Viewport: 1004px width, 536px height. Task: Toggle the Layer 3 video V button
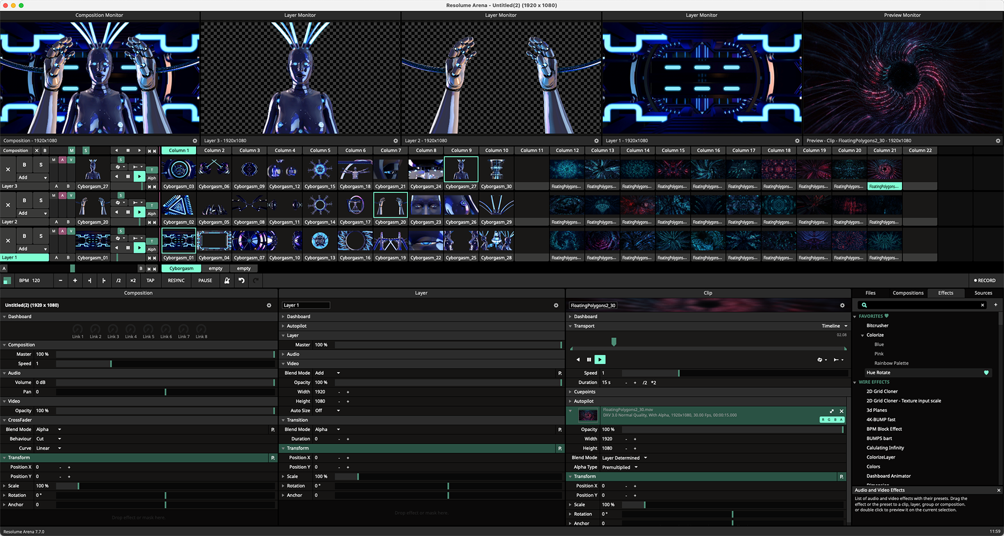71,160
